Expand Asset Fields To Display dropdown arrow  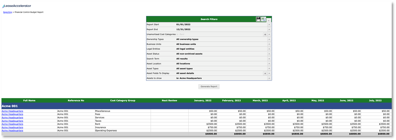[269, 73]
